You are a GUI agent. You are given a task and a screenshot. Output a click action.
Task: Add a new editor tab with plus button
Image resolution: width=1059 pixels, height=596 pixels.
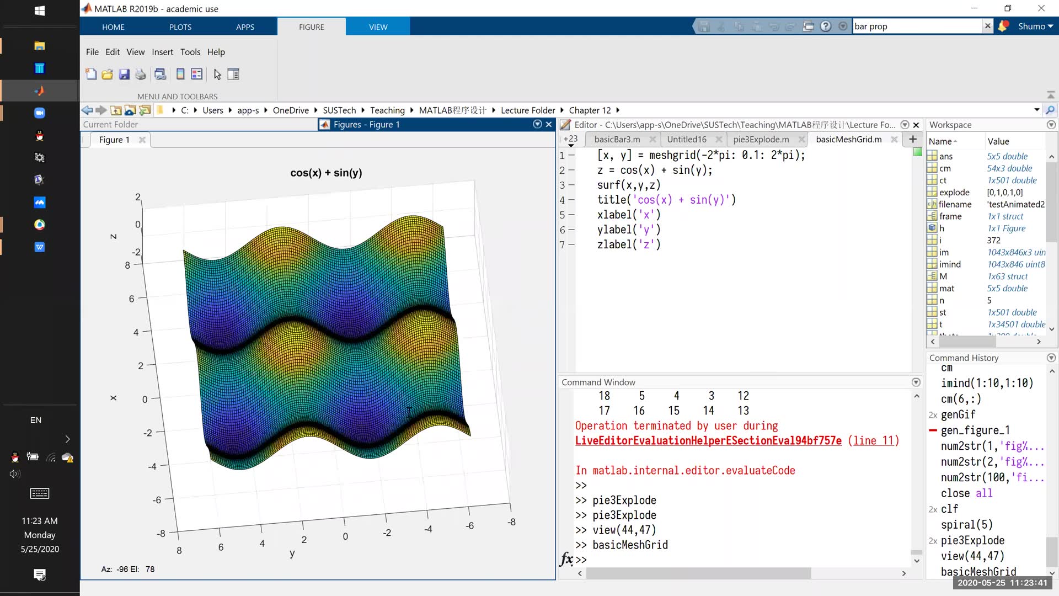(913, 139)
